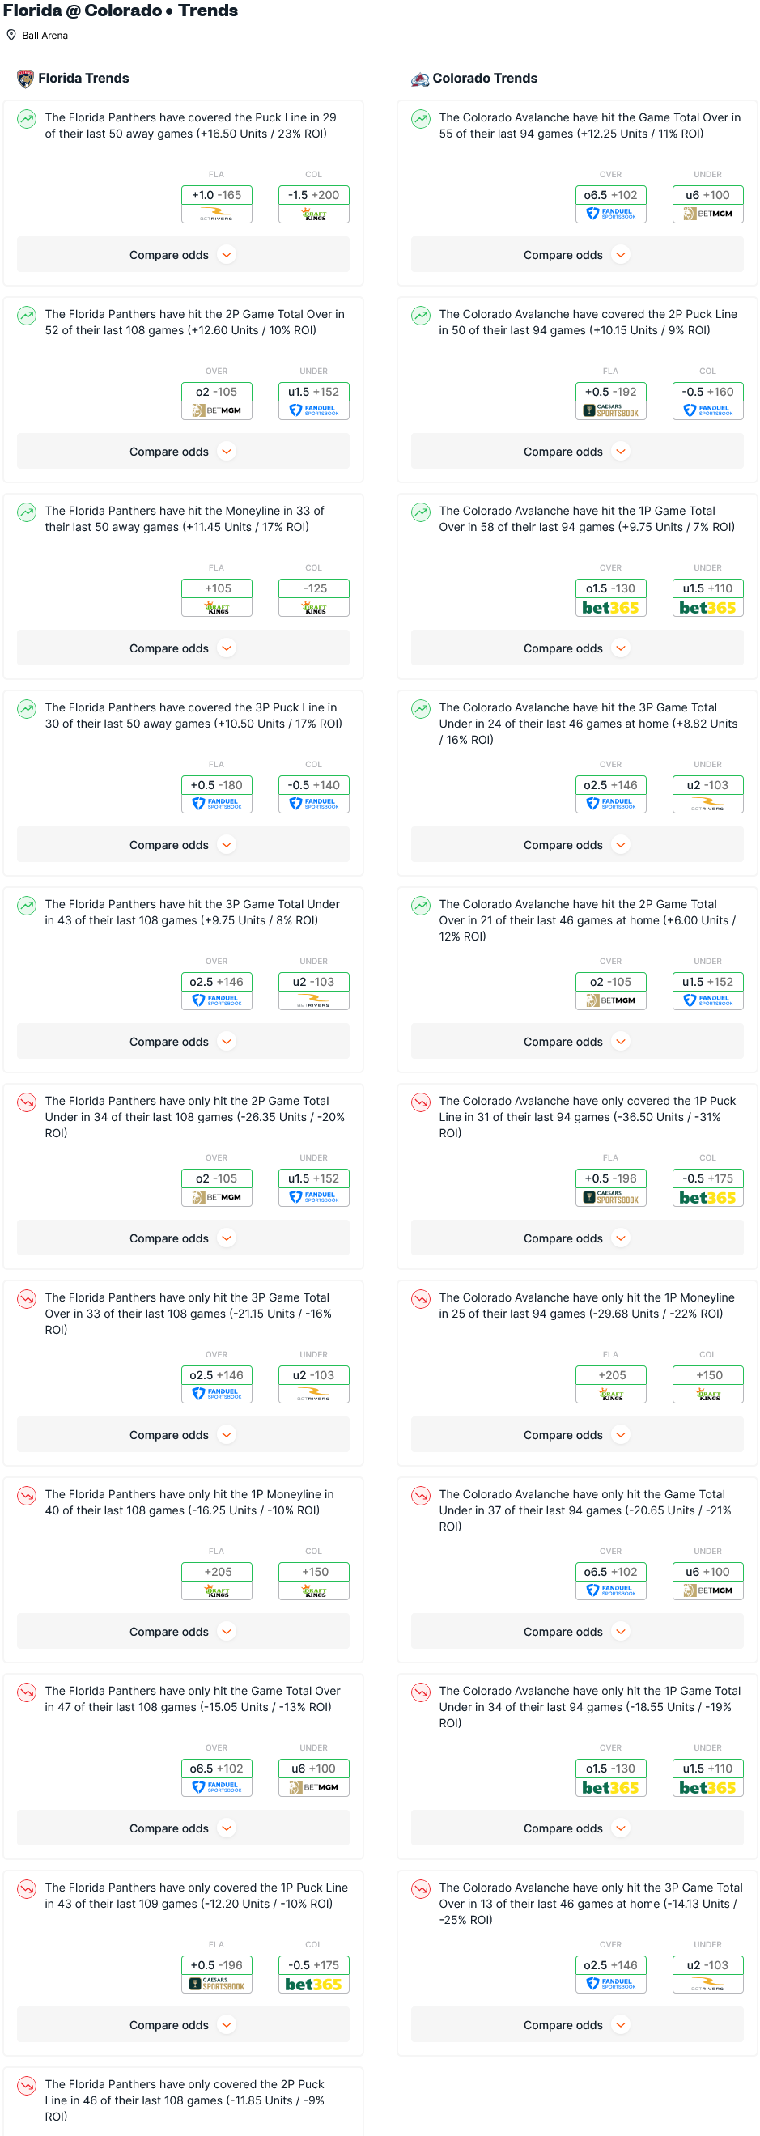760x2136 pixels.
Task: Expand Compare odds under Colorado Game Total Over trend
Action: pyautogui.click(x=577, y=255)
